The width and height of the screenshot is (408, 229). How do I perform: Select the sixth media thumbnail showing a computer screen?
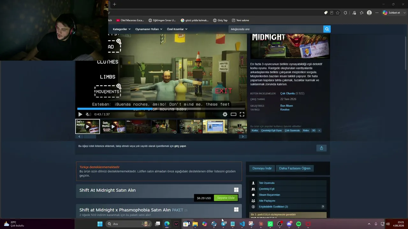215,126
